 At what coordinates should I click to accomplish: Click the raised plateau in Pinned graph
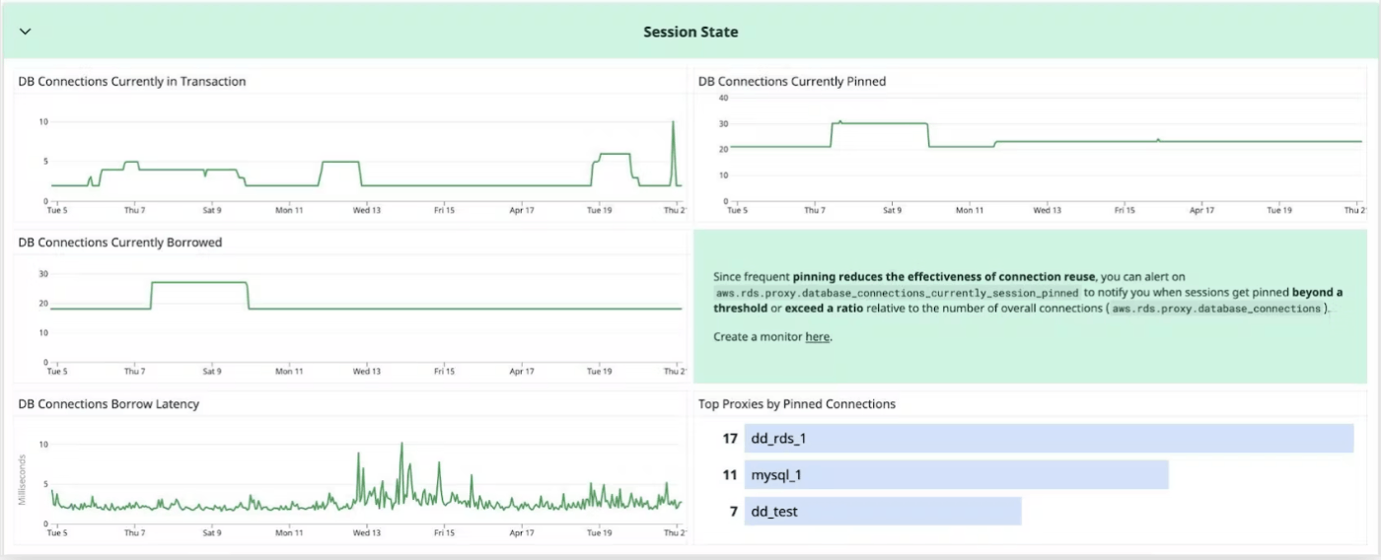(880, 123)
